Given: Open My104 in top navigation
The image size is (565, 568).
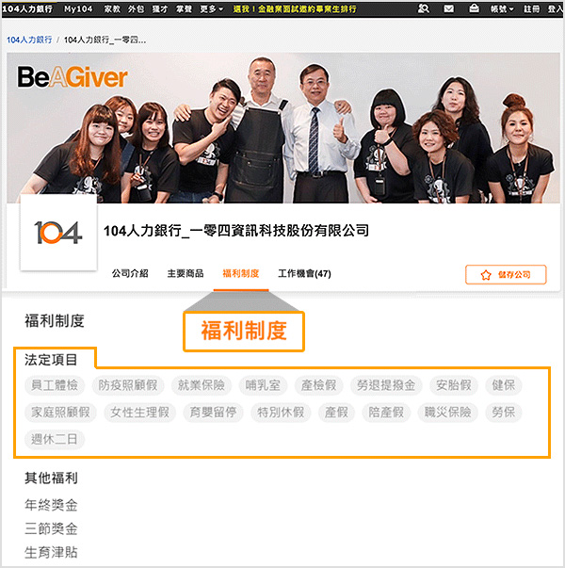Looking at the screenshot, I should (x=78, y=8).
